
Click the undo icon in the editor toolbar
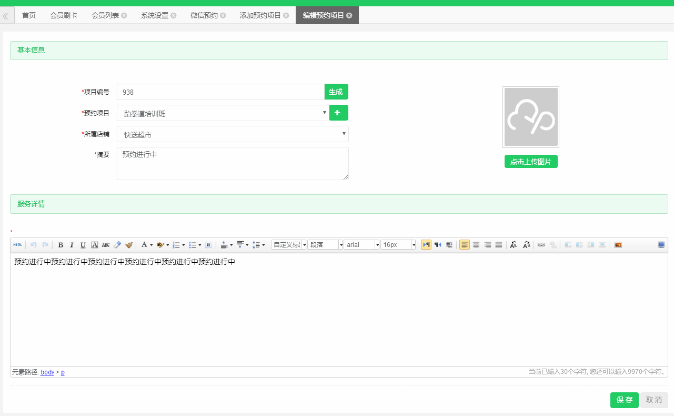tap(34, 245)
